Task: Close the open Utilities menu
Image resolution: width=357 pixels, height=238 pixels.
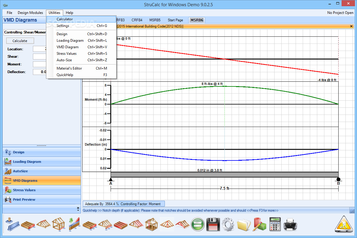Action: pyautogui.click(x=55, y=13)
